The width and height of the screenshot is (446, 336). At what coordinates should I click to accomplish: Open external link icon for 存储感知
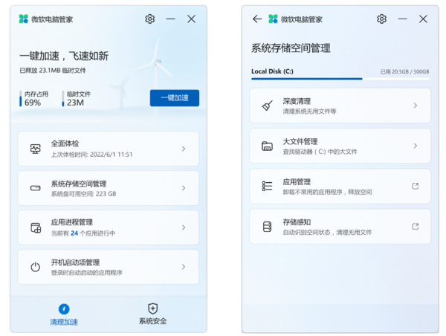click(416, 227)
